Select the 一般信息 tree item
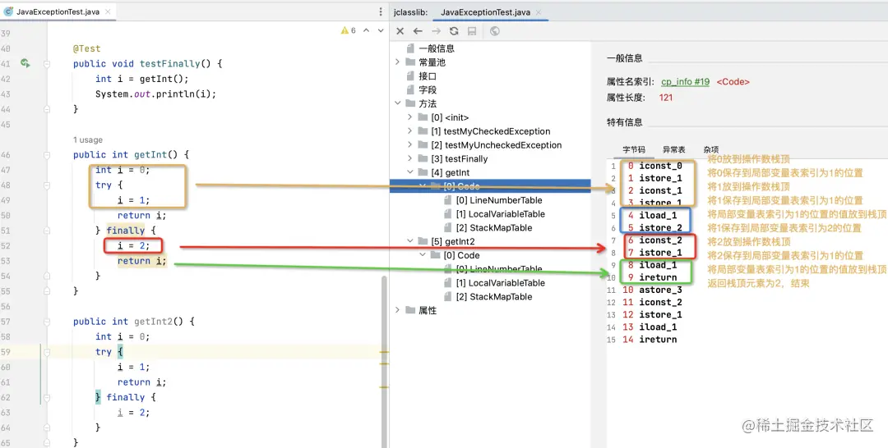Viewport: 888px width, 448px height. coord(437,48)
